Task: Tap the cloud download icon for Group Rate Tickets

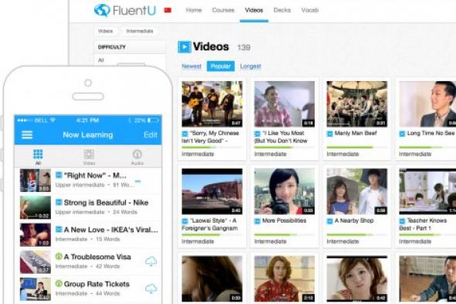Action: 151,289
